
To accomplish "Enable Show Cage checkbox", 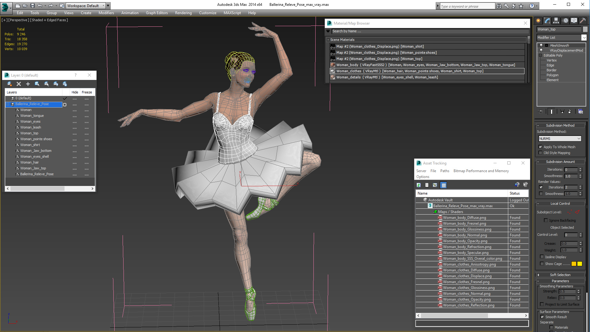I will [542, 264].
